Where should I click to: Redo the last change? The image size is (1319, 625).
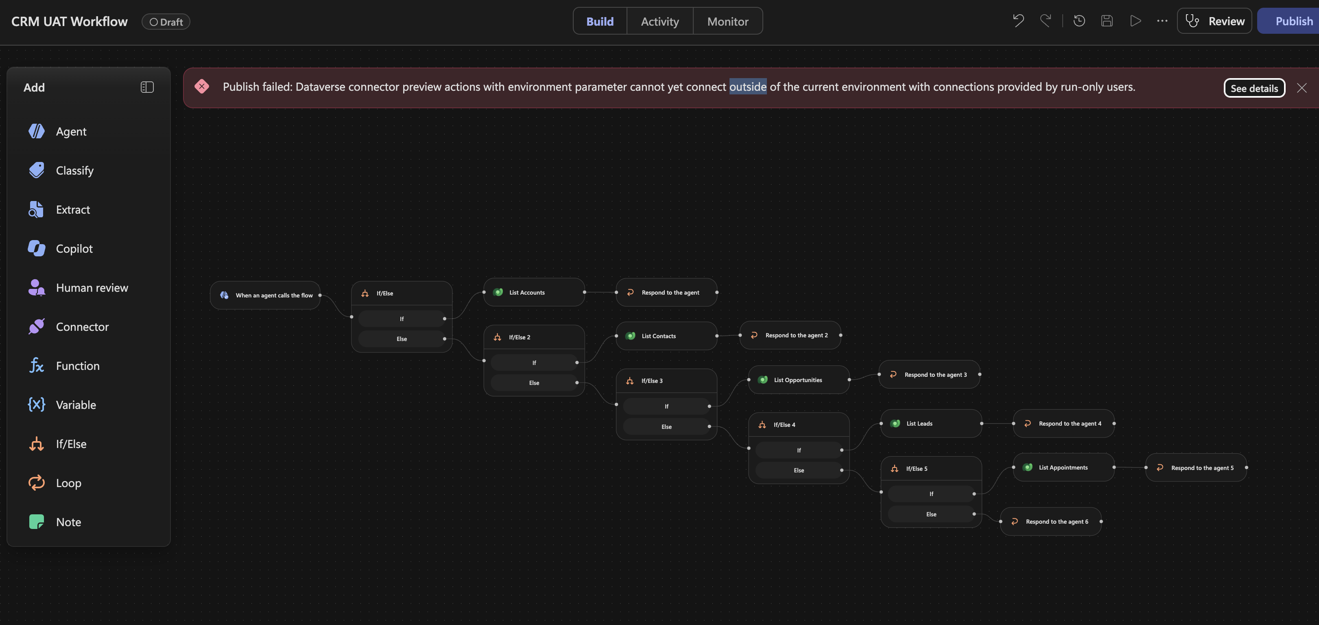coord(1046,21)
